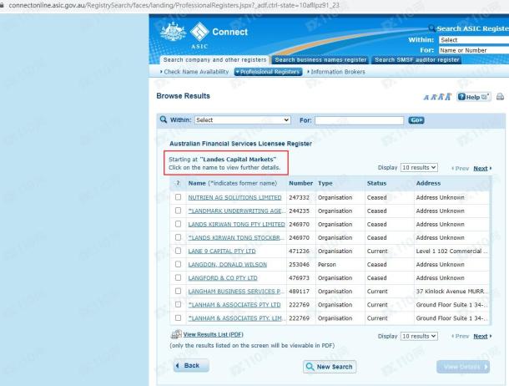Tick checkbox for LANDMARK UNDERWRITING AGE row
509x386 pixels.
tap(178, 211)
